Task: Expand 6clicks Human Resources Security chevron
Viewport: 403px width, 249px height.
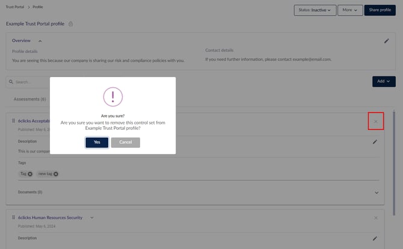Action: 92,217
